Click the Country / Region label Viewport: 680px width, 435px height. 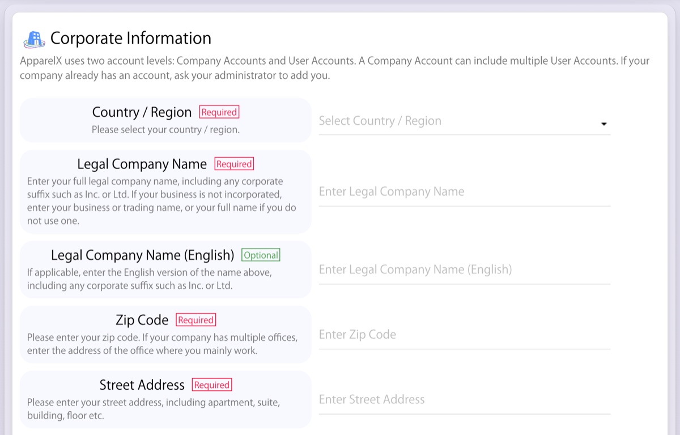click(142, 112)
